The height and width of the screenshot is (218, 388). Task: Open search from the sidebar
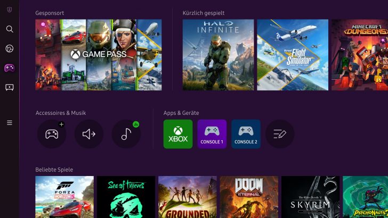[10, 29]
